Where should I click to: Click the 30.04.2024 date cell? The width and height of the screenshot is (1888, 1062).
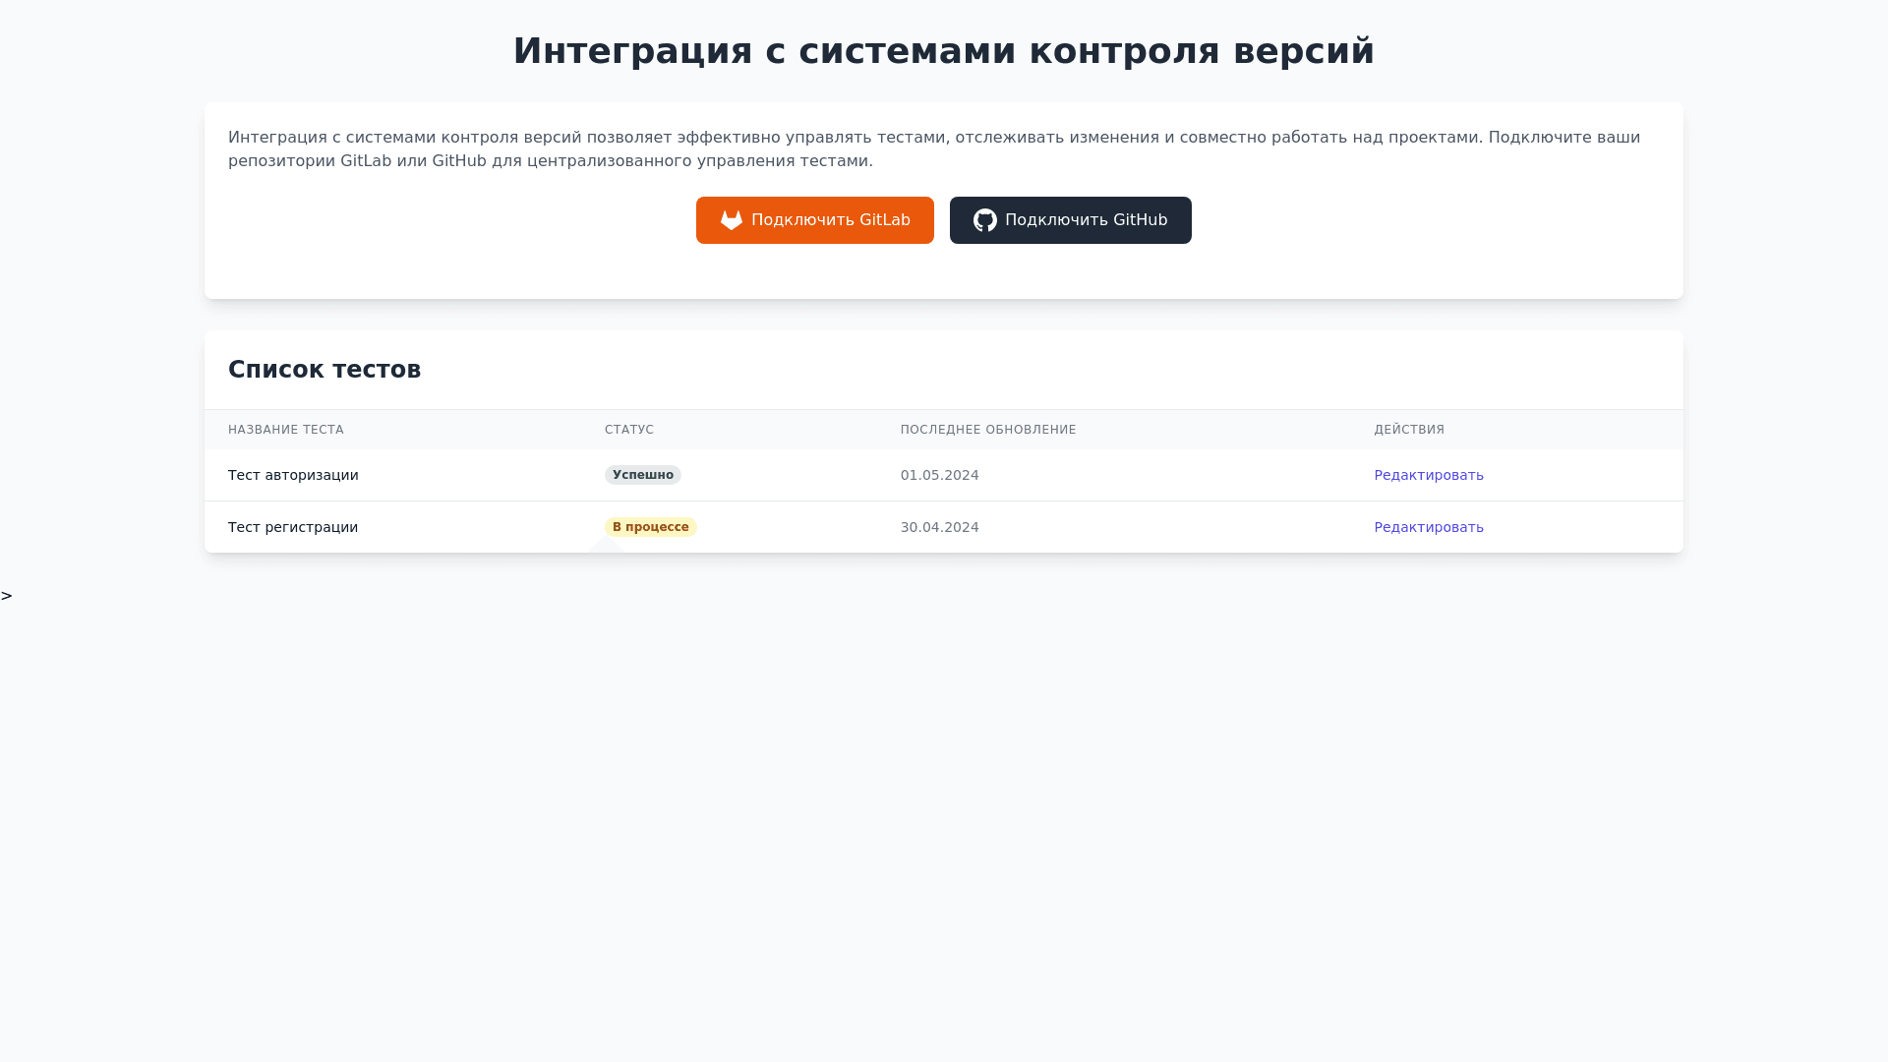coord(939,527)
